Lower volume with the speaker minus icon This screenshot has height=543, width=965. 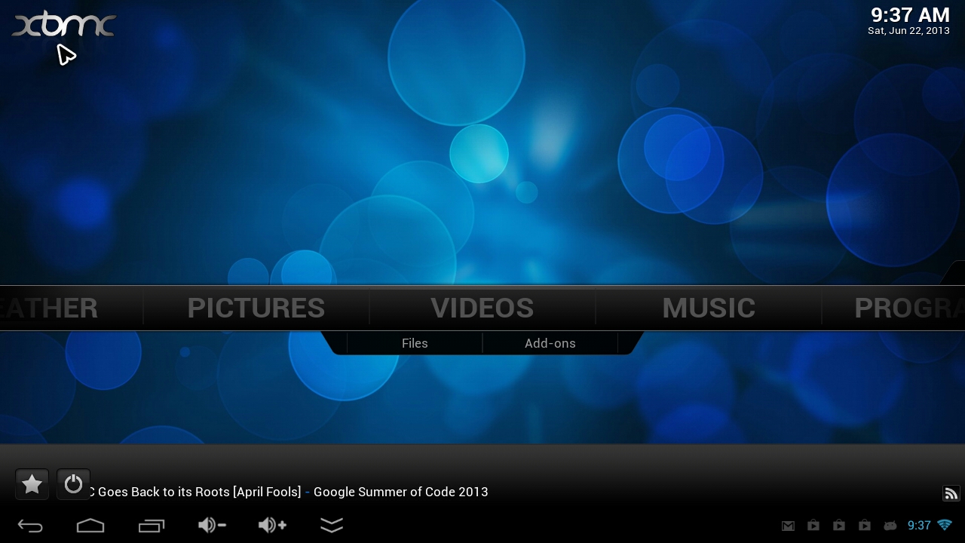(212, 525)
